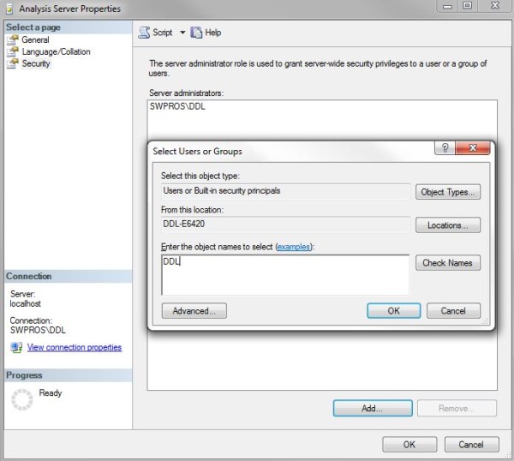This screenshot has width=514, height=461.
Task: Confirm with OK in Select Users dialog
Action: point(394,311)
